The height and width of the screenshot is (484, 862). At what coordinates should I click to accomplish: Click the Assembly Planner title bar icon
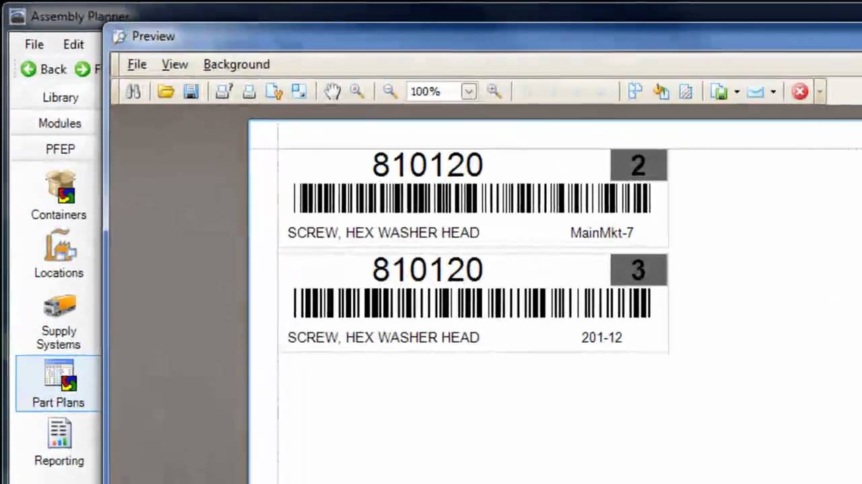pos(18,16)
